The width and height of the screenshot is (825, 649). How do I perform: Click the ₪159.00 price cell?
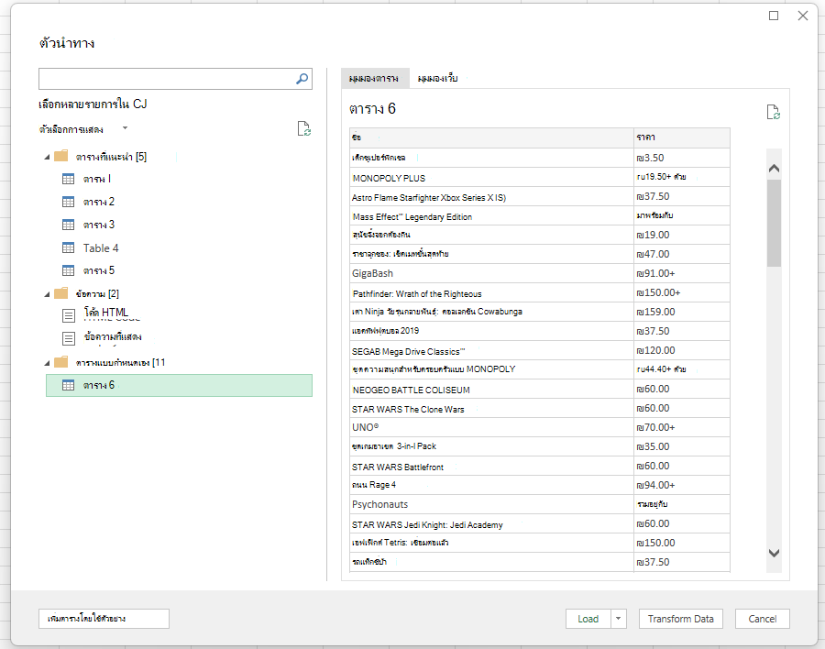pyautogui.click(x=682, y=313)
